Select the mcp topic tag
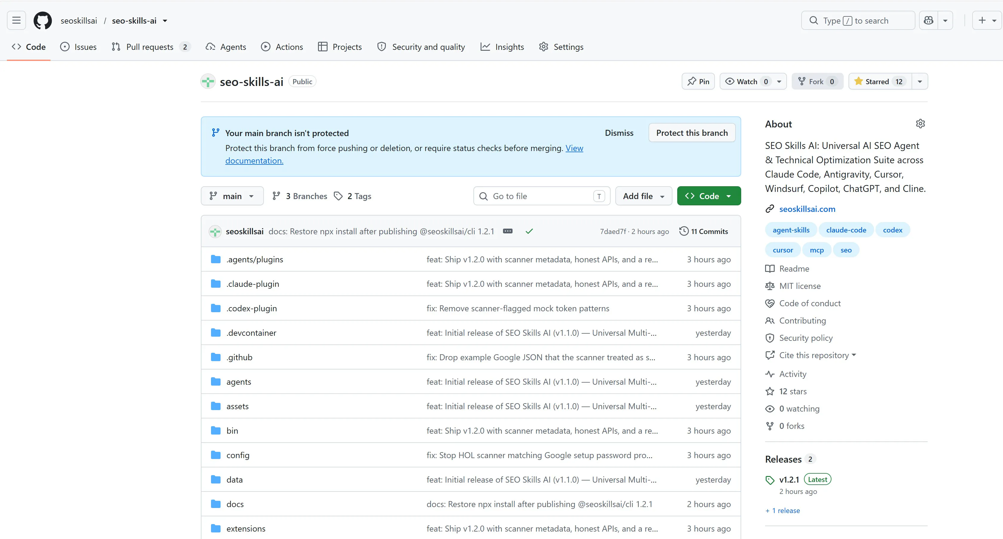The width and height of the screenshot is (1003, 539). tap(817, 250)
